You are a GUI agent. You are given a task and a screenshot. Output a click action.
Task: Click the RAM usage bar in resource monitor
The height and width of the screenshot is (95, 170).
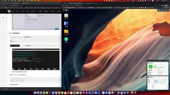click(x=159, y=81)
